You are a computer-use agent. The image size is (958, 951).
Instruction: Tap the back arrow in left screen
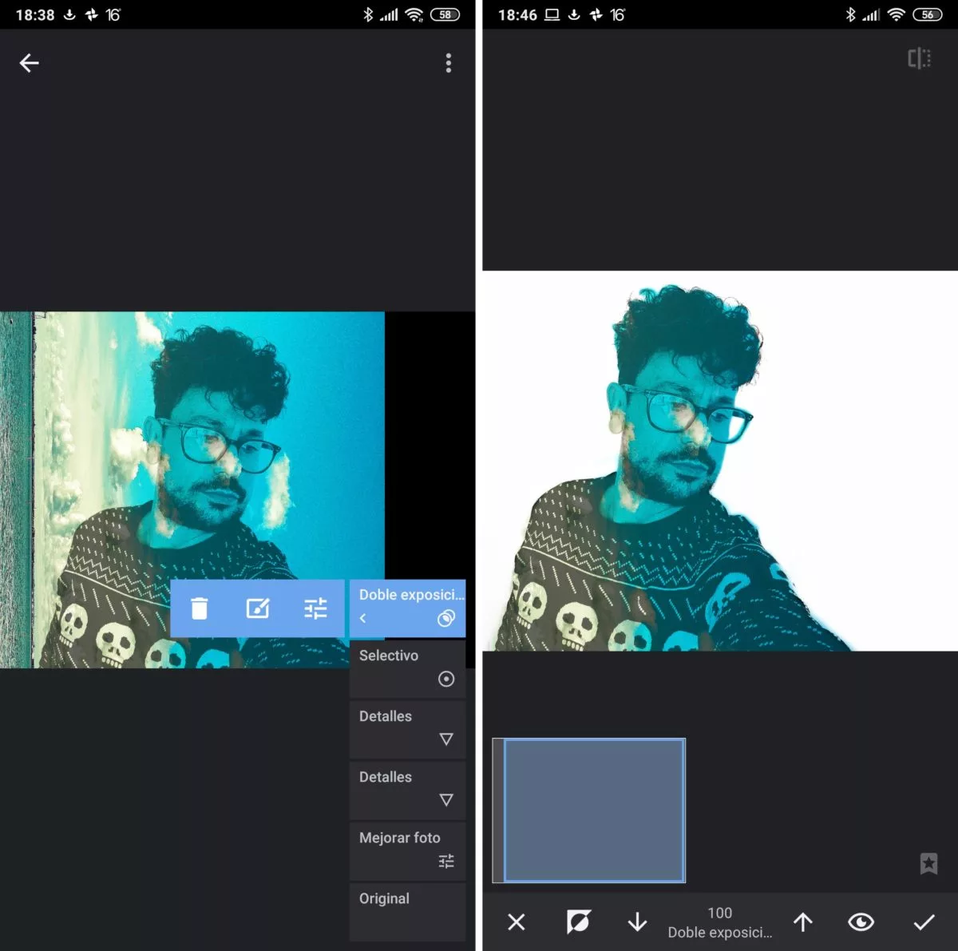click(x=30, y=63)
